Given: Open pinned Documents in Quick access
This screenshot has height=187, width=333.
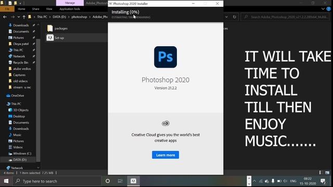Looking at the screenshot, I should [21, 31].
